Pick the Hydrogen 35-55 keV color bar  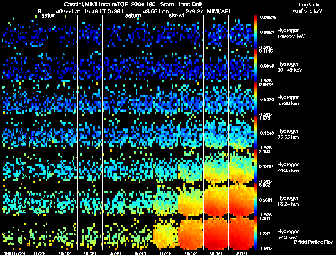(x=255, y=132)
